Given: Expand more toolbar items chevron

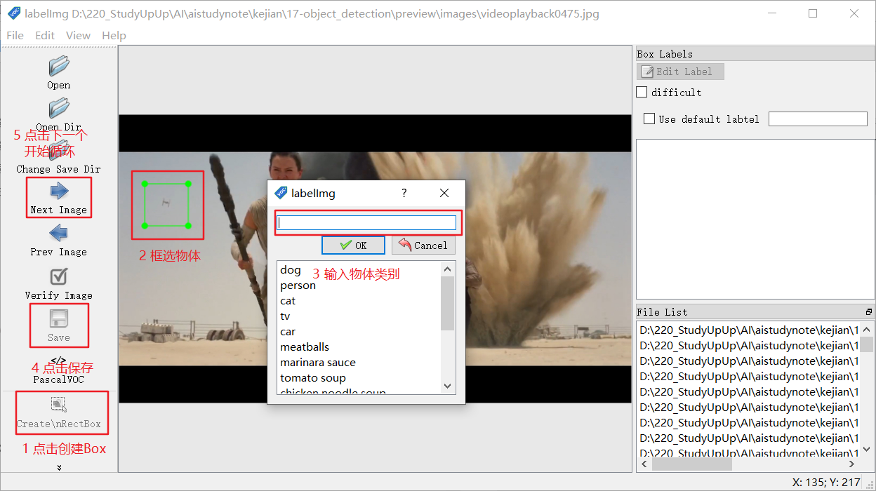Looking at the screenshot, I should [x=59, y=467].
